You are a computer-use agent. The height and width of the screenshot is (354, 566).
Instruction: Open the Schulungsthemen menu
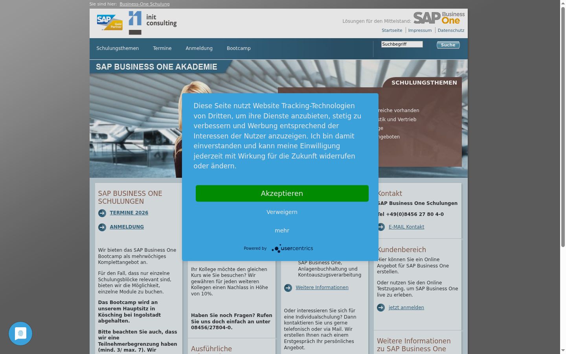pyautogui.click(x=118, y=48)
